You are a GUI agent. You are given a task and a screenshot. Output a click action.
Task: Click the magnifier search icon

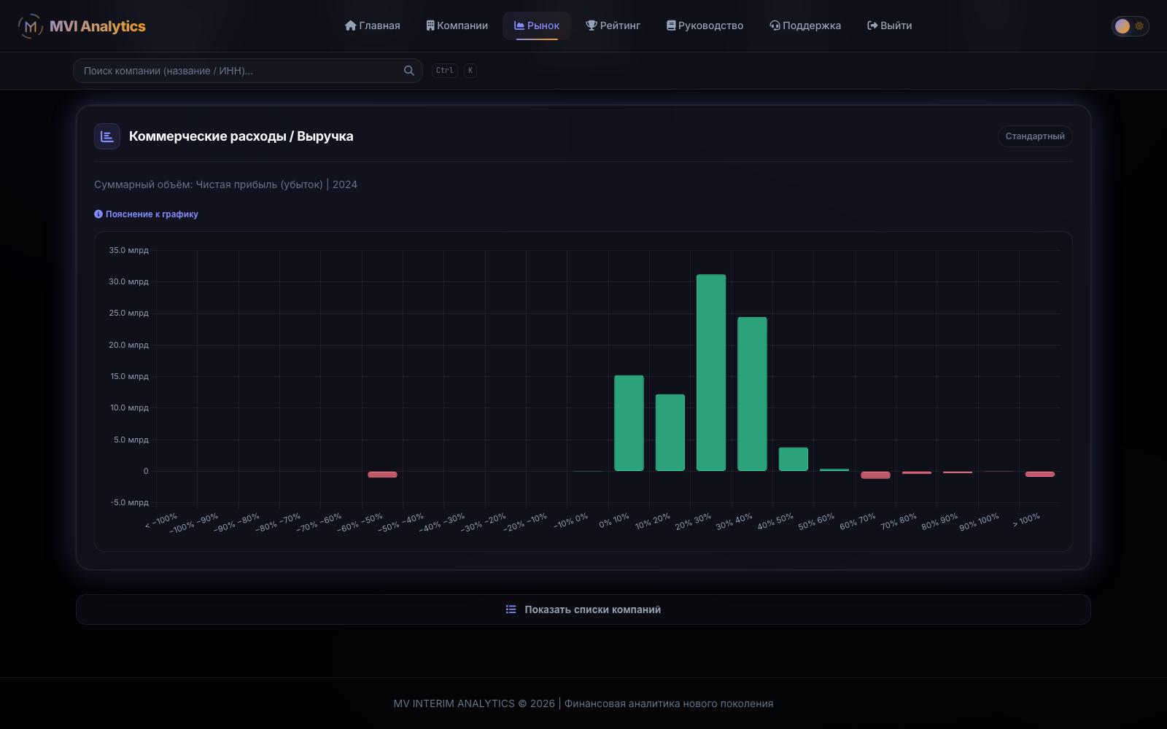click(409, 71)
